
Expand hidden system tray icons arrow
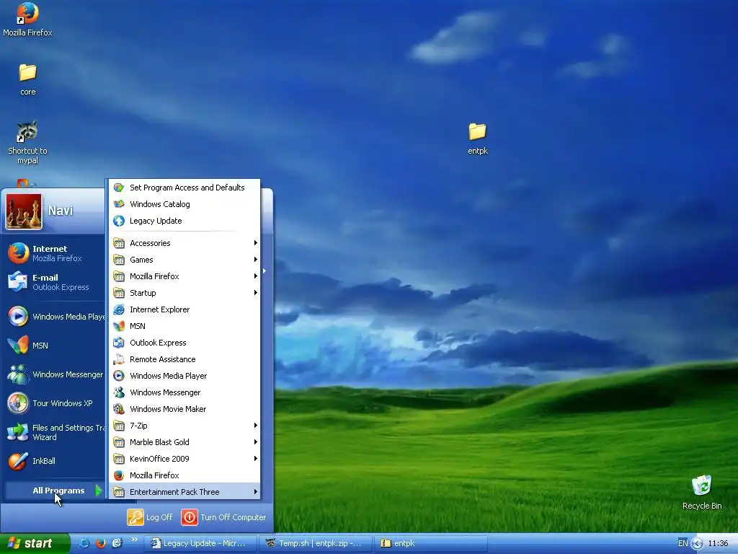coord(698,544)
